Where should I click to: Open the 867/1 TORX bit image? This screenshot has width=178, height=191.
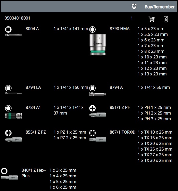(x=97, y=140)
